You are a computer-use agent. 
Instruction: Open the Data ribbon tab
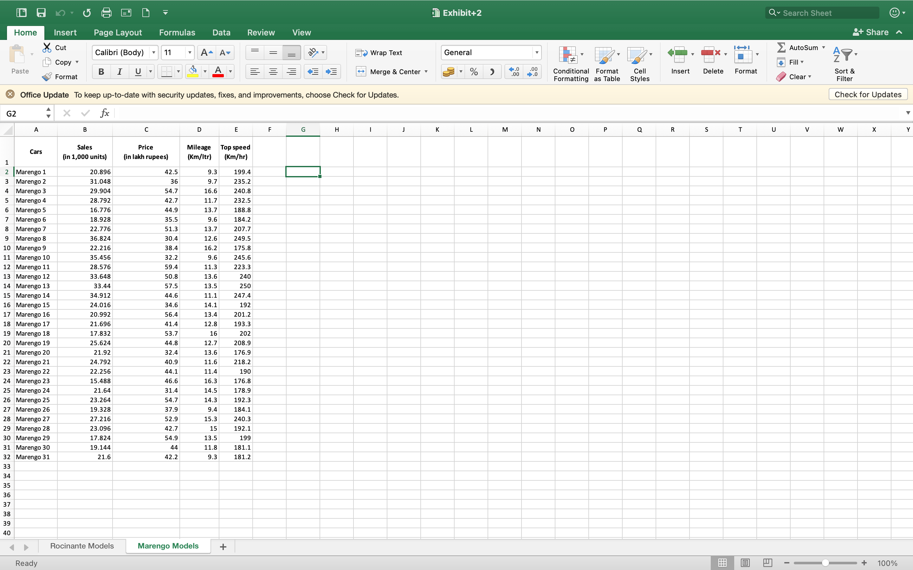tap(221, 32)
